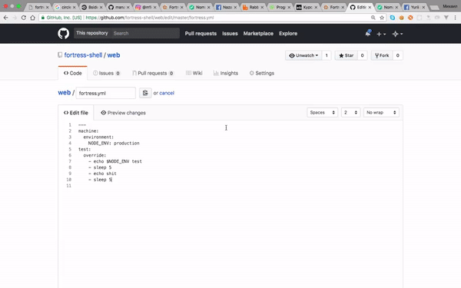The width and height of the screenshot is (461, 288).
Task: Place cursor on the 'machine:' line
Action: 88,131
